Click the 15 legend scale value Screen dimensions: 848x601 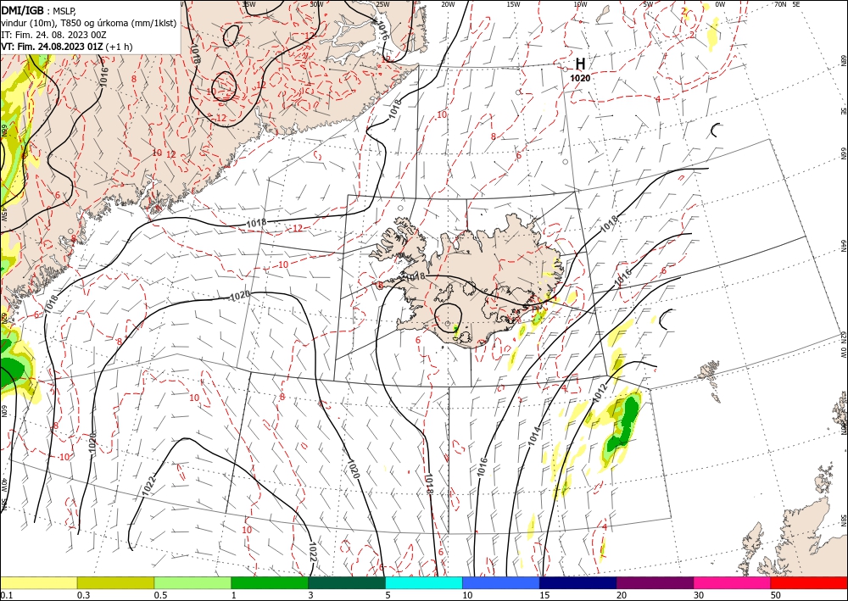tap(544, 595)
